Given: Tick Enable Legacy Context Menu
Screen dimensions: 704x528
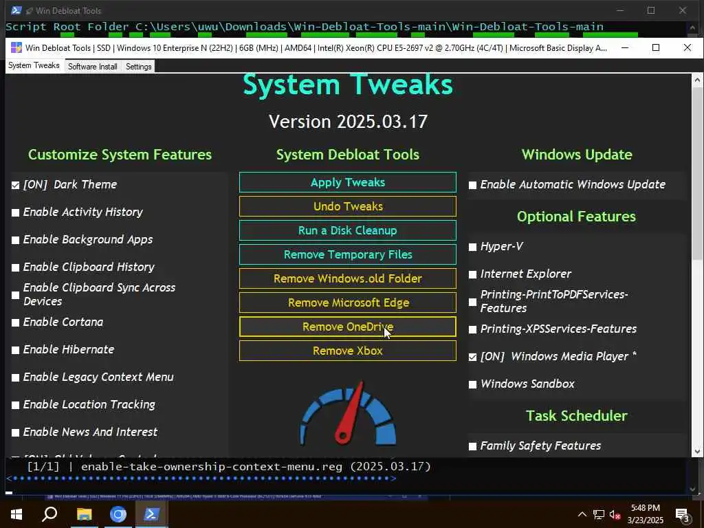Looking at the screenshot, I should 16,377.
